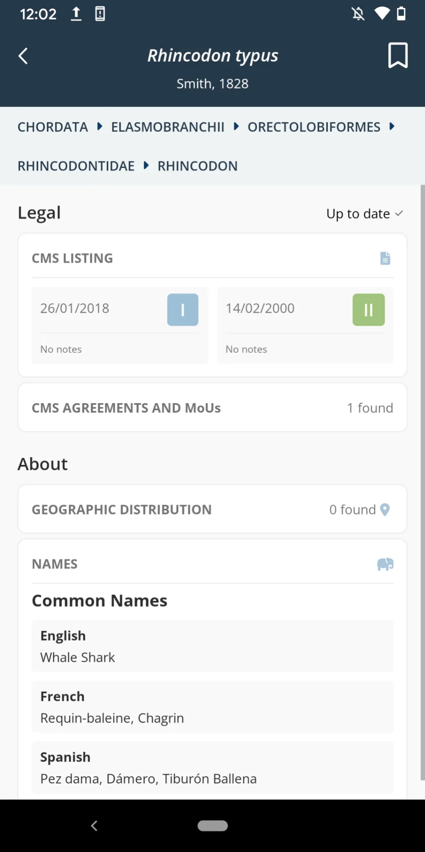Tap the status bar clock 12:02
425x852 pixels.
pyautogui.click(x=38, y=14)
